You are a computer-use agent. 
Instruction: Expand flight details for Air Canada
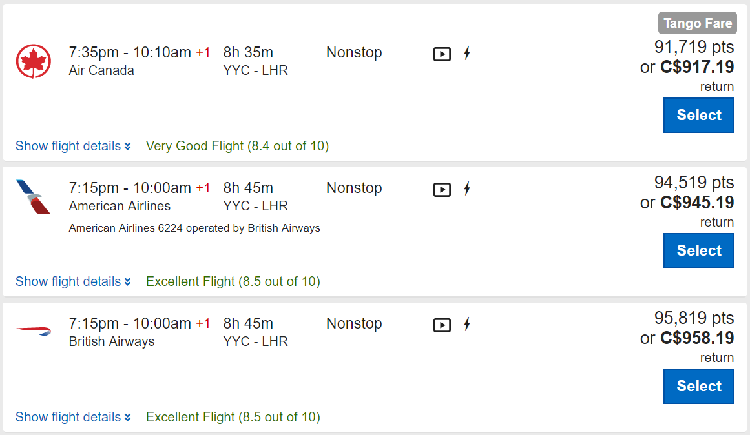(73, 146)
